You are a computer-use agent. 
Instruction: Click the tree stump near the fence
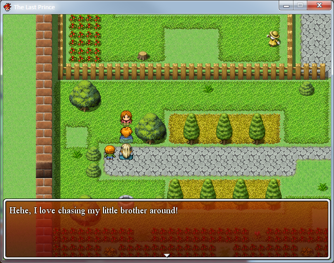pyautogui.click(x=143, y=55)
